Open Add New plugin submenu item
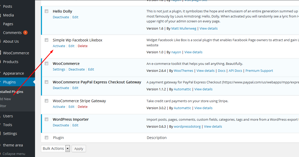299x157 pixels. tap(5, 99)
